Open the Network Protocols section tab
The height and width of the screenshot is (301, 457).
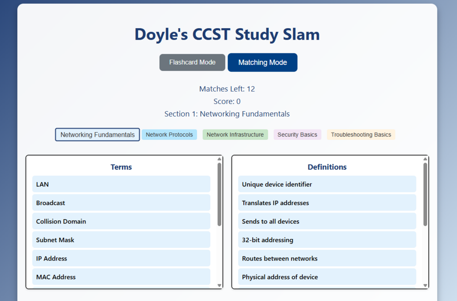169,135
